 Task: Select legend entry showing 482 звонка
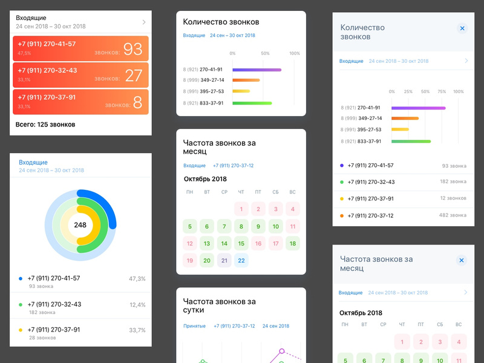pos(399,215)
